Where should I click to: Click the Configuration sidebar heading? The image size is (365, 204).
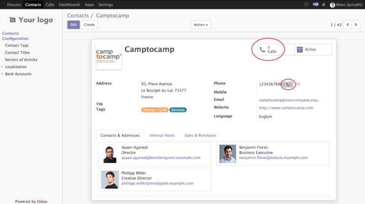pos(15,38)
